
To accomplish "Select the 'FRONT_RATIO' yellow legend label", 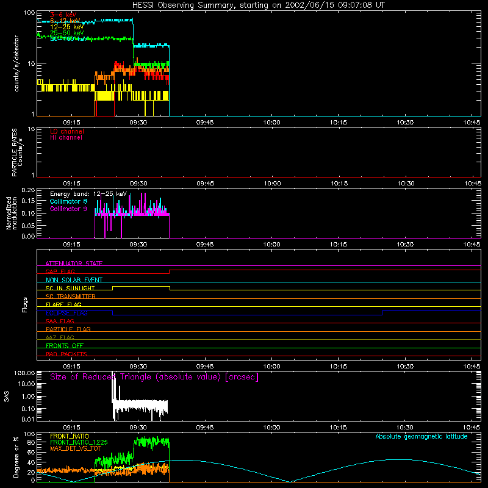I will point(70,436).
